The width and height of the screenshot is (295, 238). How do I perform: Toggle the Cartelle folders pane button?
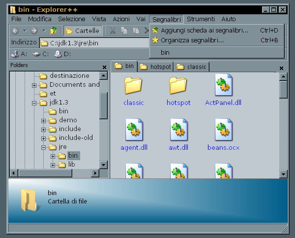83,31
